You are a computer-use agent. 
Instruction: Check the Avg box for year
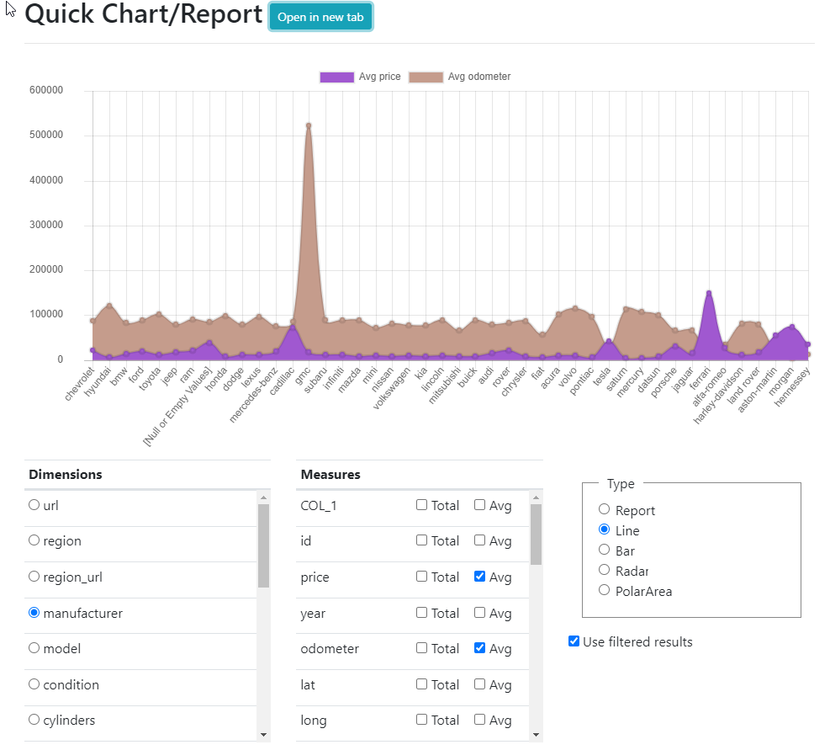click(479, 613)
